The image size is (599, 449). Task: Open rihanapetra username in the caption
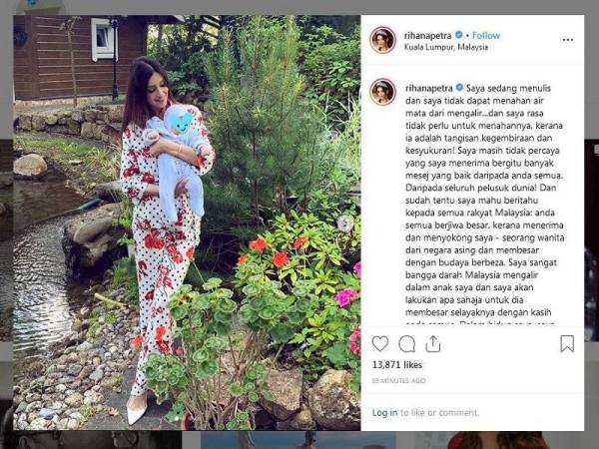point(428,88)
